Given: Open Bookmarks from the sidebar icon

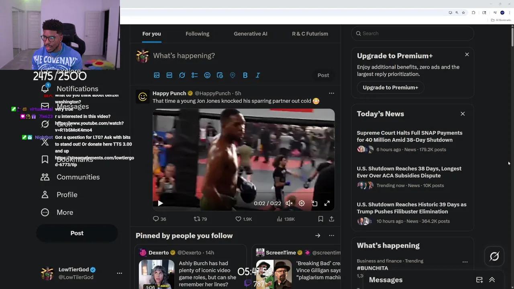Looking at the screenshot, I should click(x=45, y=159).
